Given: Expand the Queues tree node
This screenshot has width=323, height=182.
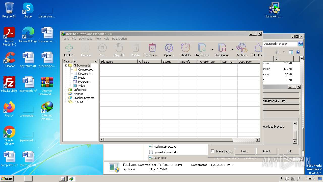Looking at the screenshot, I should (x=66, y=102).
